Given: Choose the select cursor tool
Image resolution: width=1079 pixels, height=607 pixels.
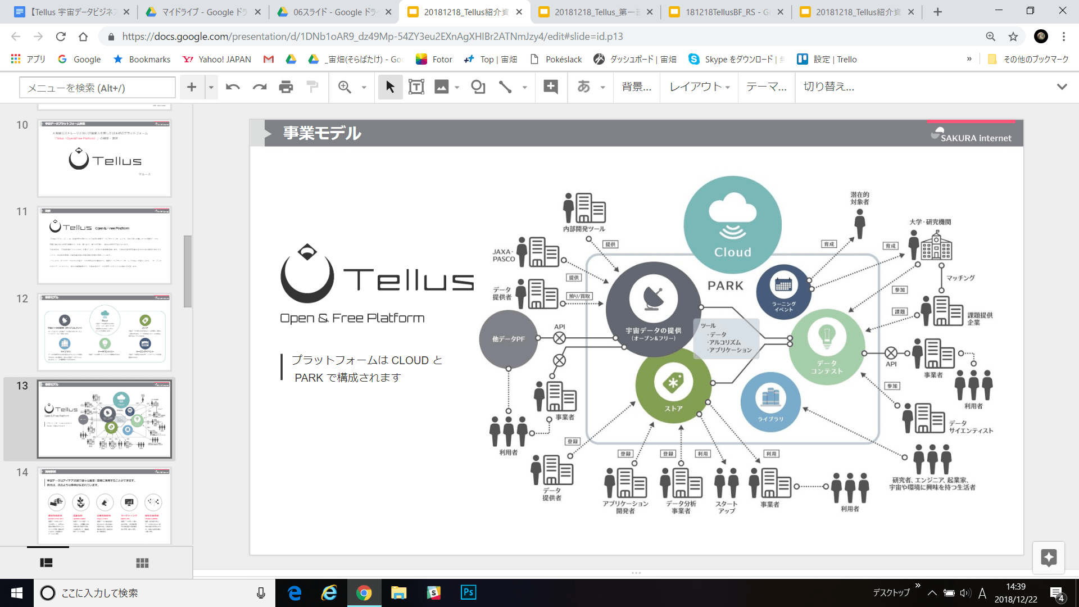Looking at the screenshot, I should (390, 87).
